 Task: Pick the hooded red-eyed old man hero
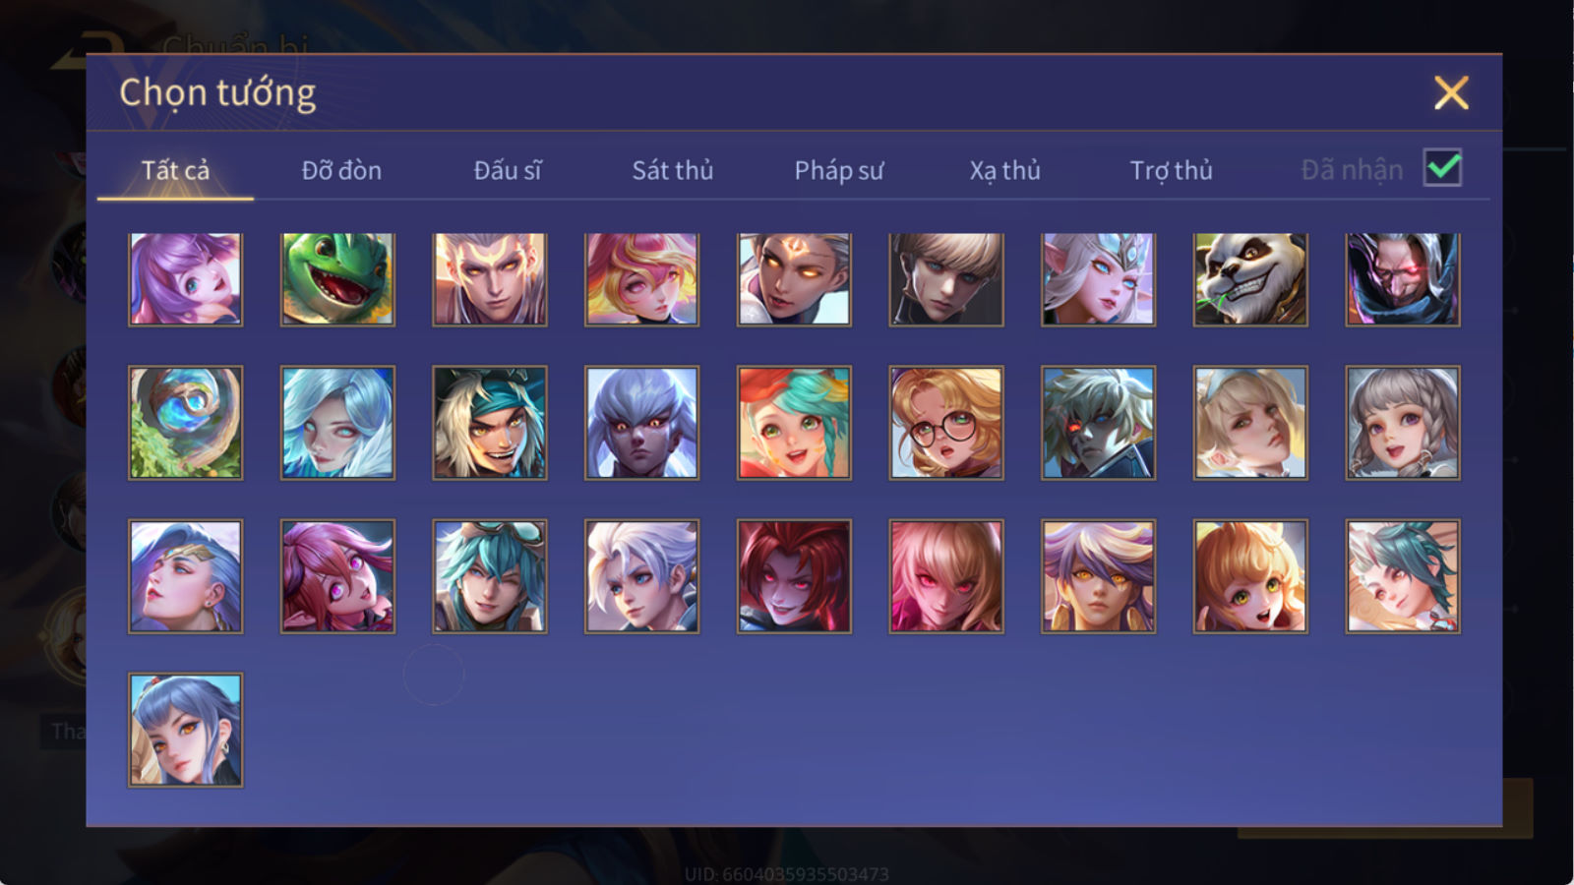tap(1403, 279)
